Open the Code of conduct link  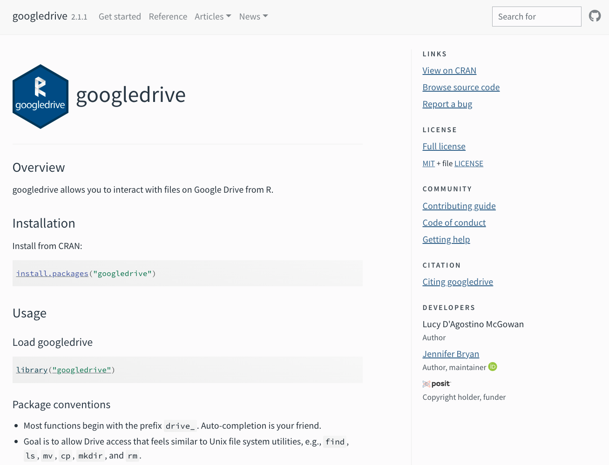(x=453, y=223)
